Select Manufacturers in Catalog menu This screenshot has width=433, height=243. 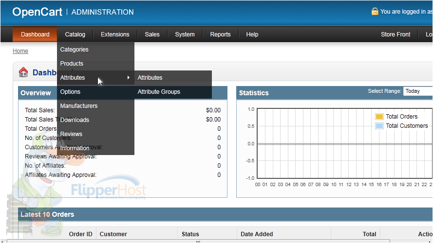(x=95, y=106)
